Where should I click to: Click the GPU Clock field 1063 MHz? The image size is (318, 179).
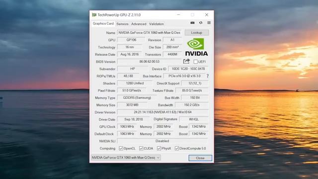click(x=127, y=127)
